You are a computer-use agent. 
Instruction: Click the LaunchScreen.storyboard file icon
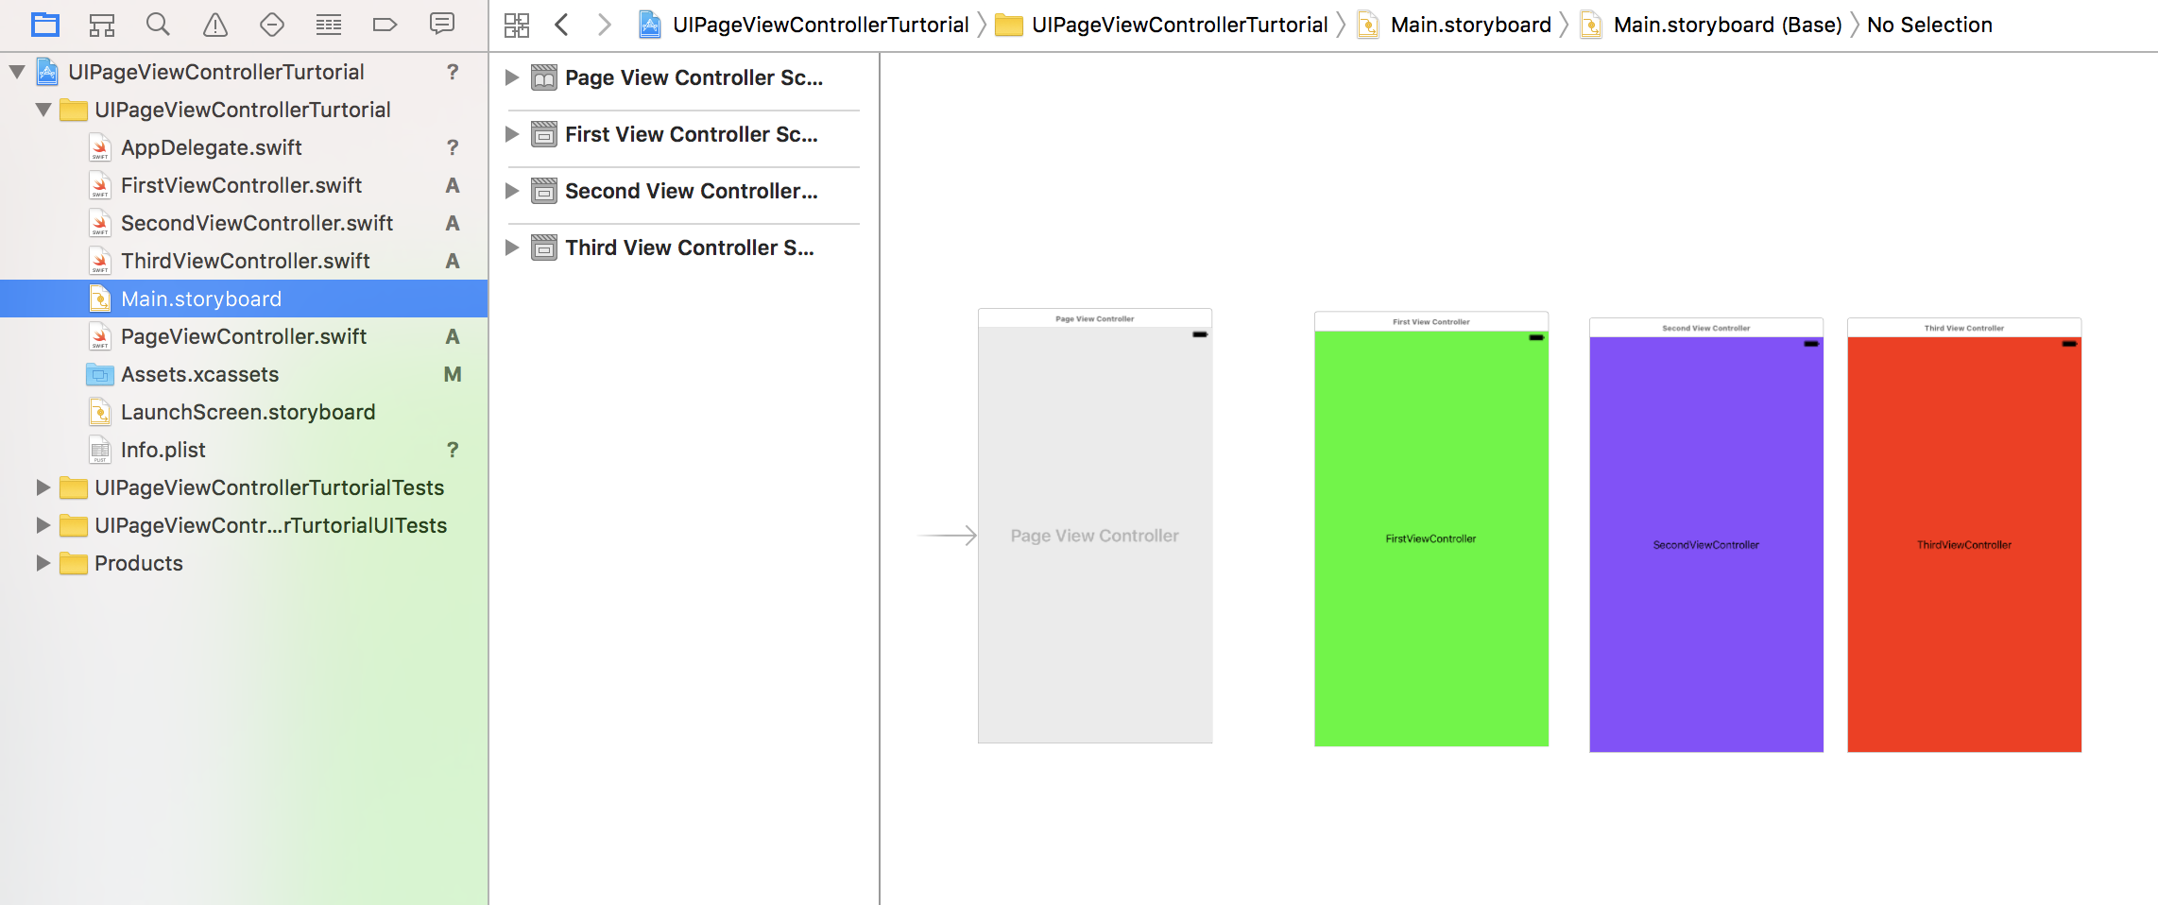pos(100,412)
